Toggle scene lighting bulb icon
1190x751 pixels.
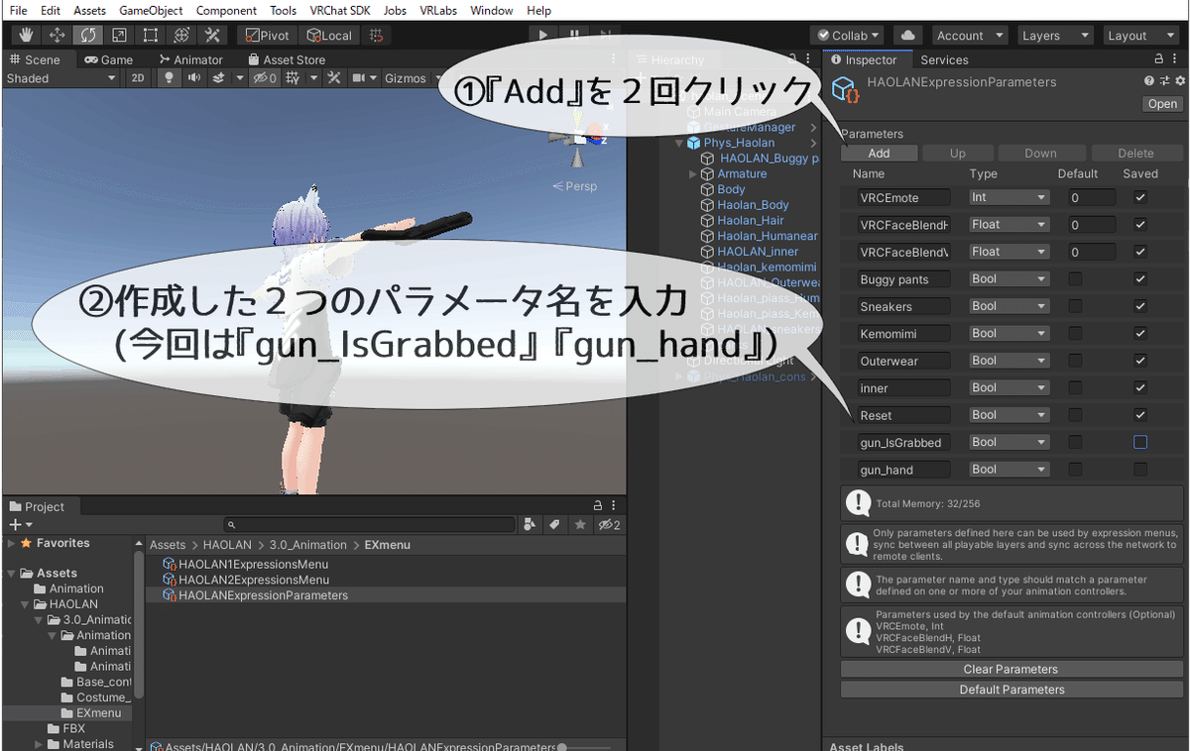click(171, 78)
